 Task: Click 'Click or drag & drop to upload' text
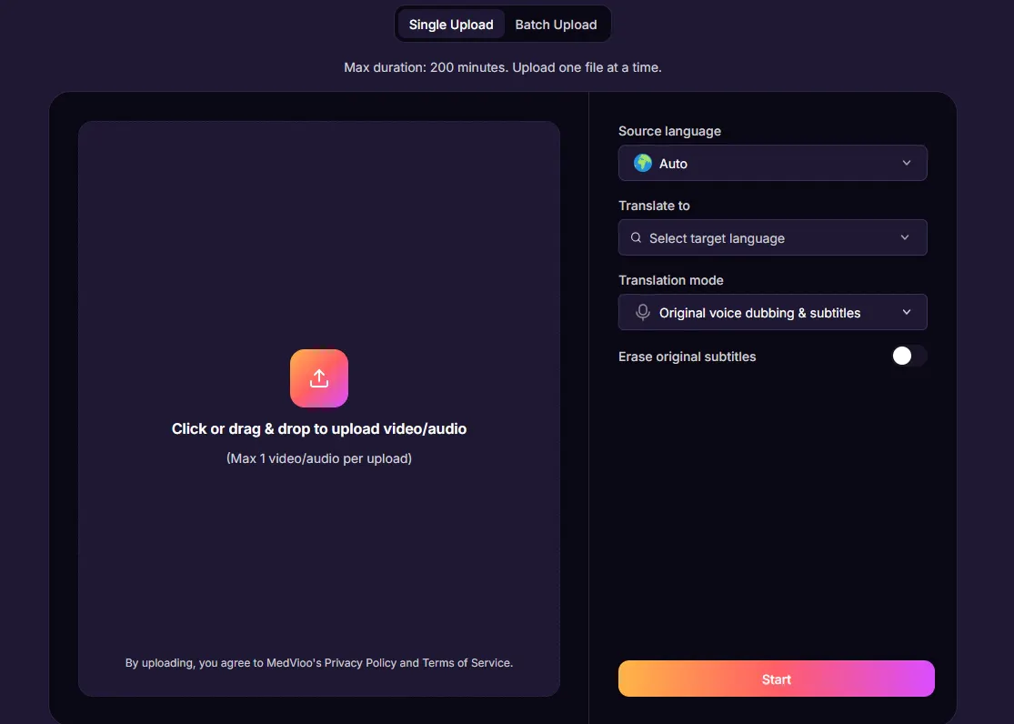319,429
